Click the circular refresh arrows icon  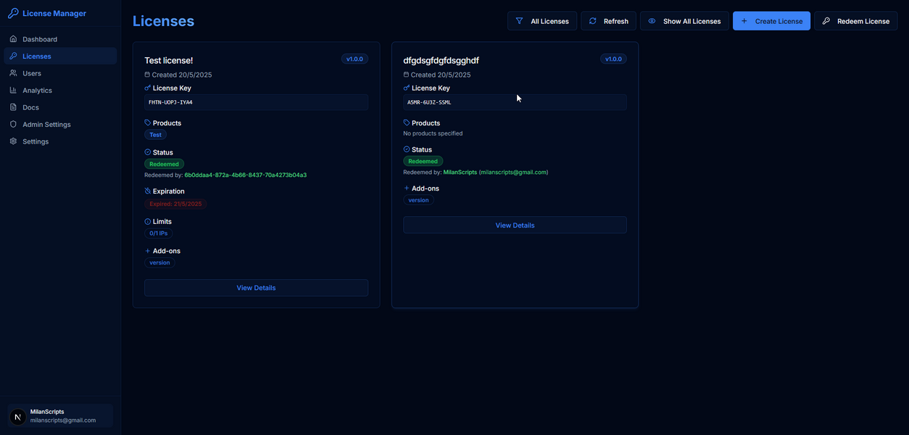pyautogui.click(x=592, y=21)
